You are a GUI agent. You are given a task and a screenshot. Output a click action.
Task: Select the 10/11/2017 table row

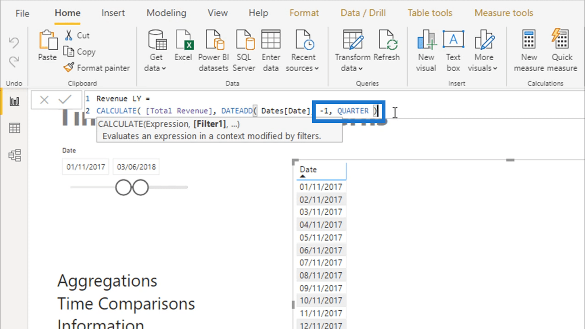[321, 300]
